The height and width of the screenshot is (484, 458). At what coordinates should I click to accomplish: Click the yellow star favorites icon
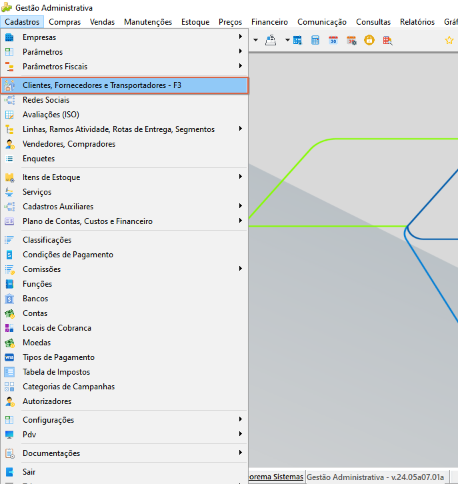coord(449,40)
